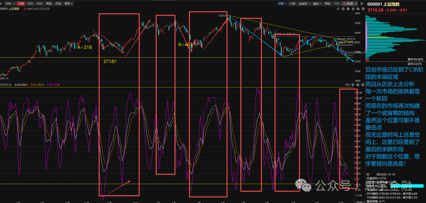Open the MA indicator settings arrow

point(25,9)
